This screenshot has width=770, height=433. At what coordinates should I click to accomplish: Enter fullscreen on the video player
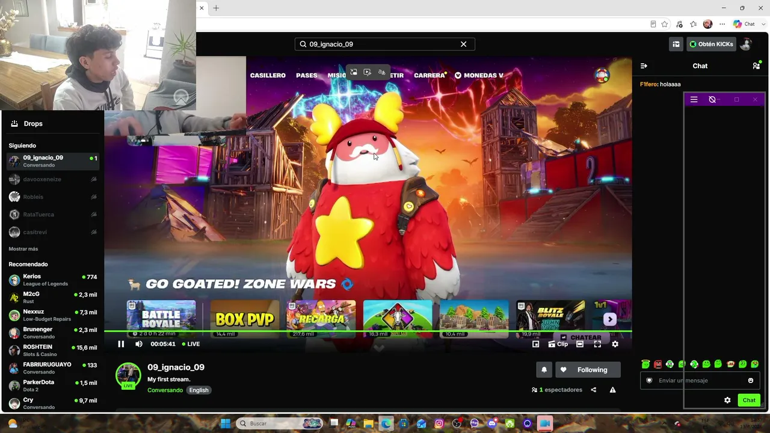[x=597, y=344]
